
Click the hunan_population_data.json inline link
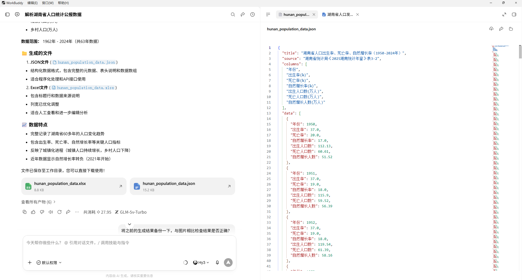pos(84,62)
